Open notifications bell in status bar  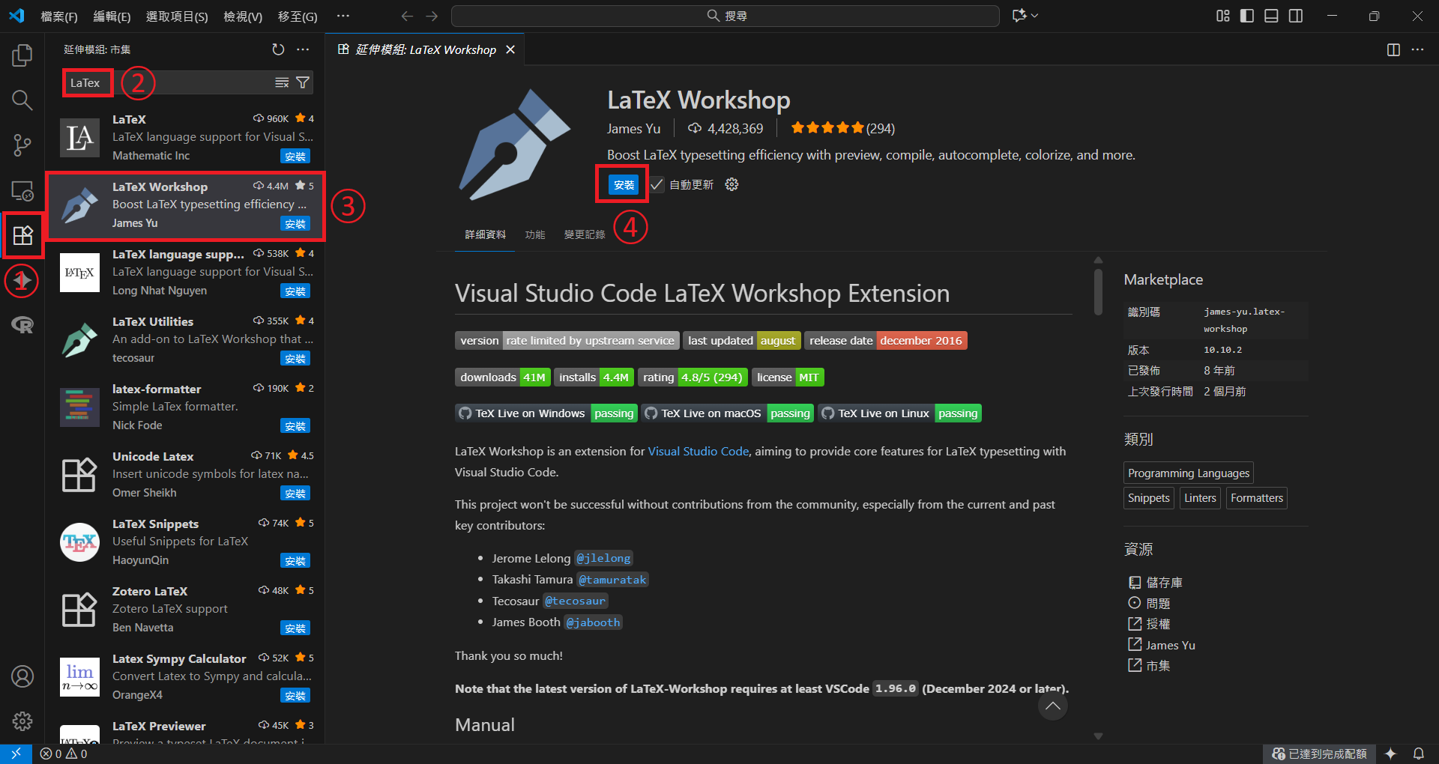(1419, 754)
